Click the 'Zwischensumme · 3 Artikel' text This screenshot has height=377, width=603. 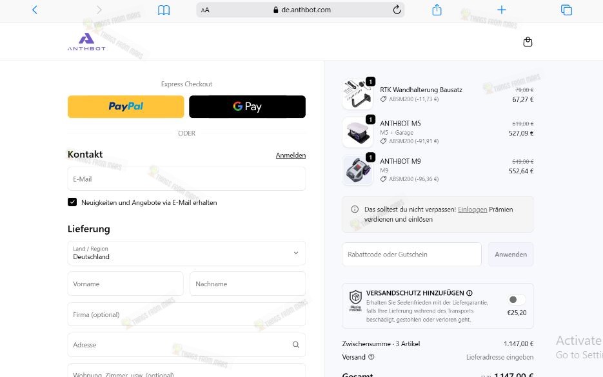[381, 344]
